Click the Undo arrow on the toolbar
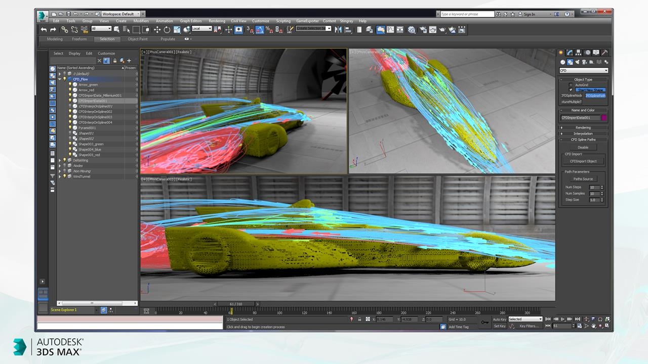 point(43,29)
